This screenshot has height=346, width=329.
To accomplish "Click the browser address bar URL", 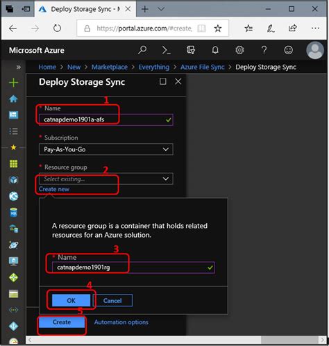I will (144, 28).
